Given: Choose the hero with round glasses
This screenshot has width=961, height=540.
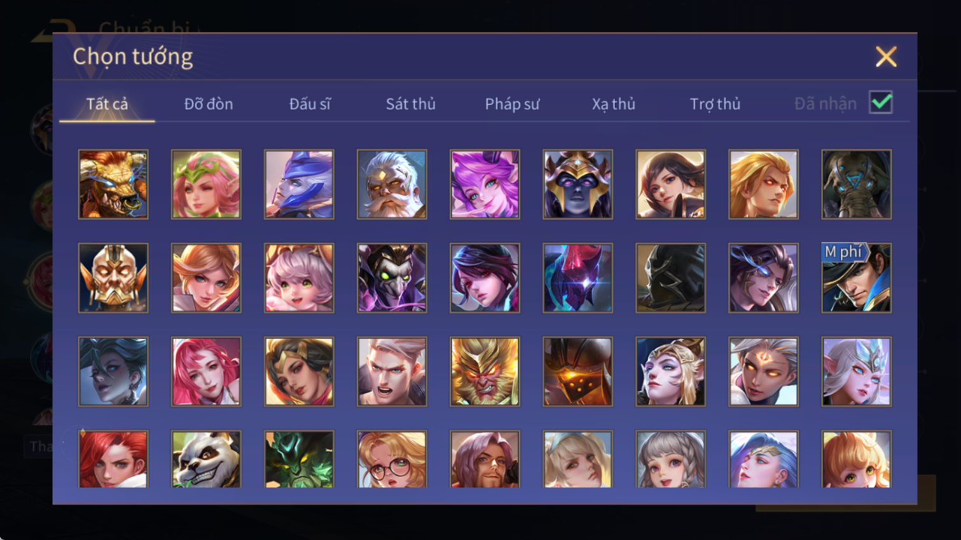Looking at the screenshot, I should (392, 459).
